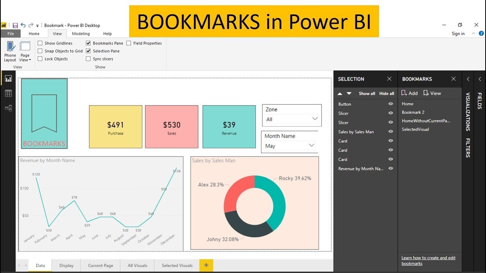Enable Sync slicers checkbox

[x=88, y=59]
